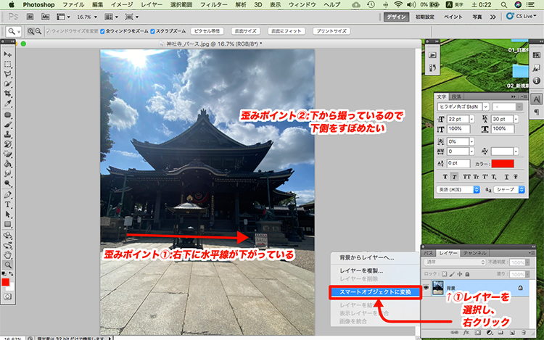Open the イメージ menu
544x340 pixels.
click(x=122, y=4)
